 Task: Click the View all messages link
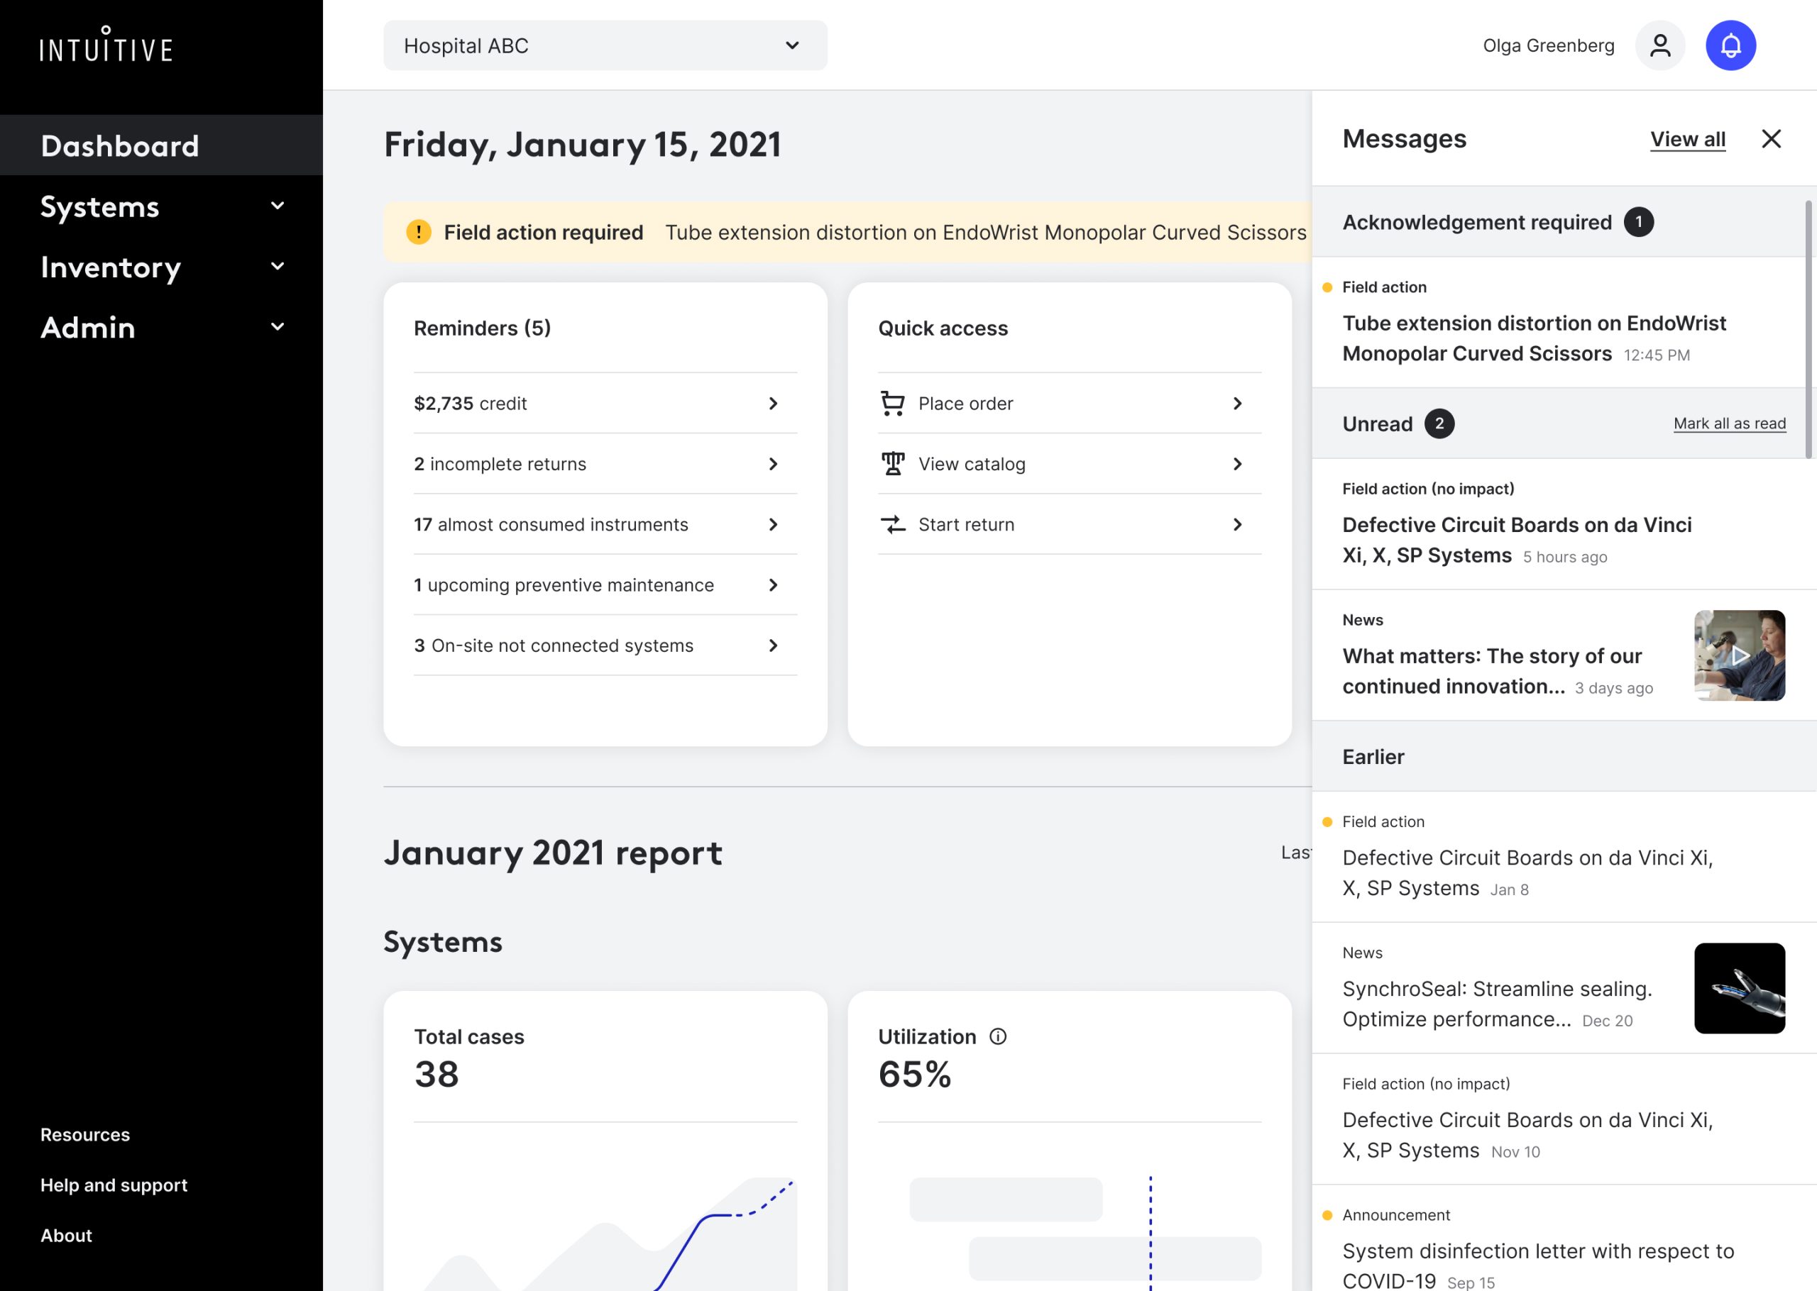[x=1687, y=139]
